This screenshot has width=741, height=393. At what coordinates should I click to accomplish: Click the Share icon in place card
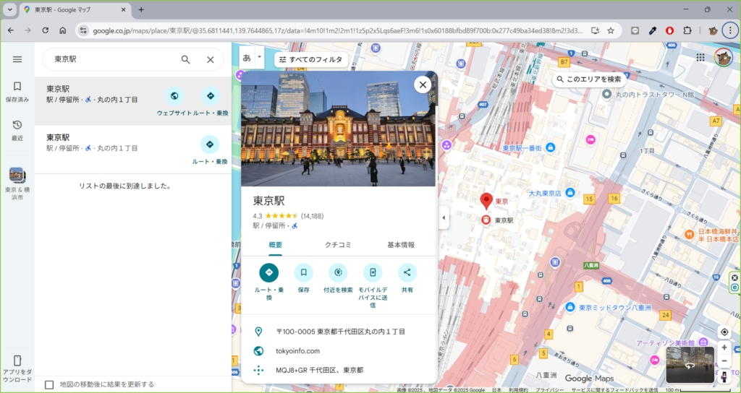(407, 272)
